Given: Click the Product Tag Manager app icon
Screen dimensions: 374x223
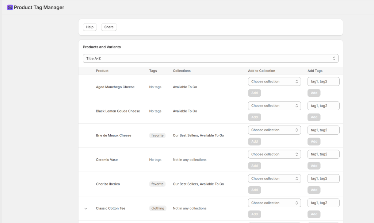Looking at the screenshot, I should (10, 7).
